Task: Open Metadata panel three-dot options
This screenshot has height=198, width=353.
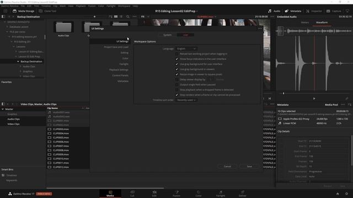Action: click(343, 105)
